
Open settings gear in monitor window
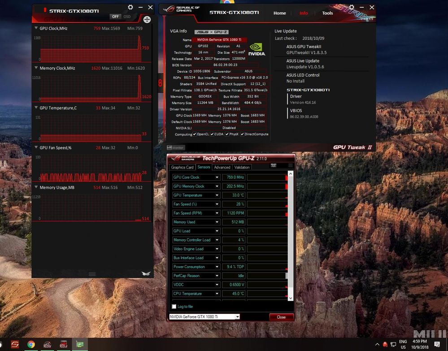[130, 7]
